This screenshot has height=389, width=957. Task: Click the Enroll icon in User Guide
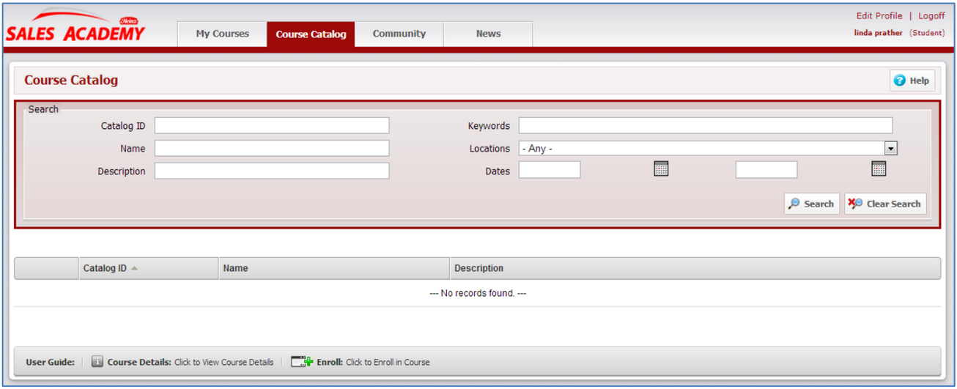[301, 362]
